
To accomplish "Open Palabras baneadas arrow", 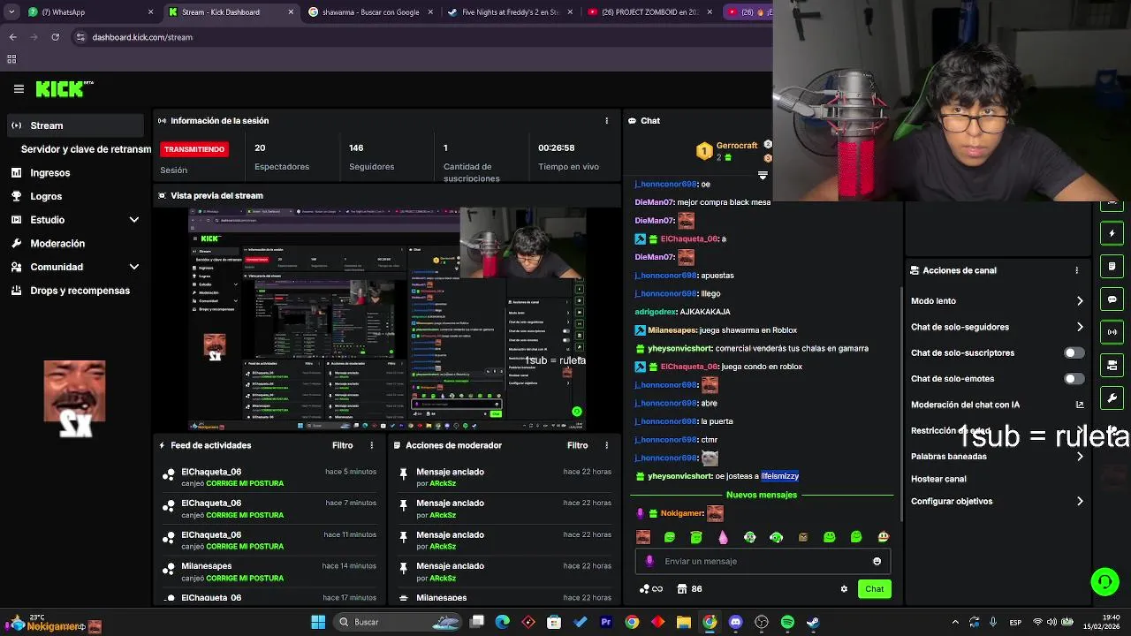I will [x=1080, y=457].
